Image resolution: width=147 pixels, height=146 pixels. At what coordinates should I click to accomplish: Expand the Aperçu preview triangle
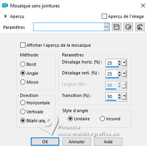[5, 16]
